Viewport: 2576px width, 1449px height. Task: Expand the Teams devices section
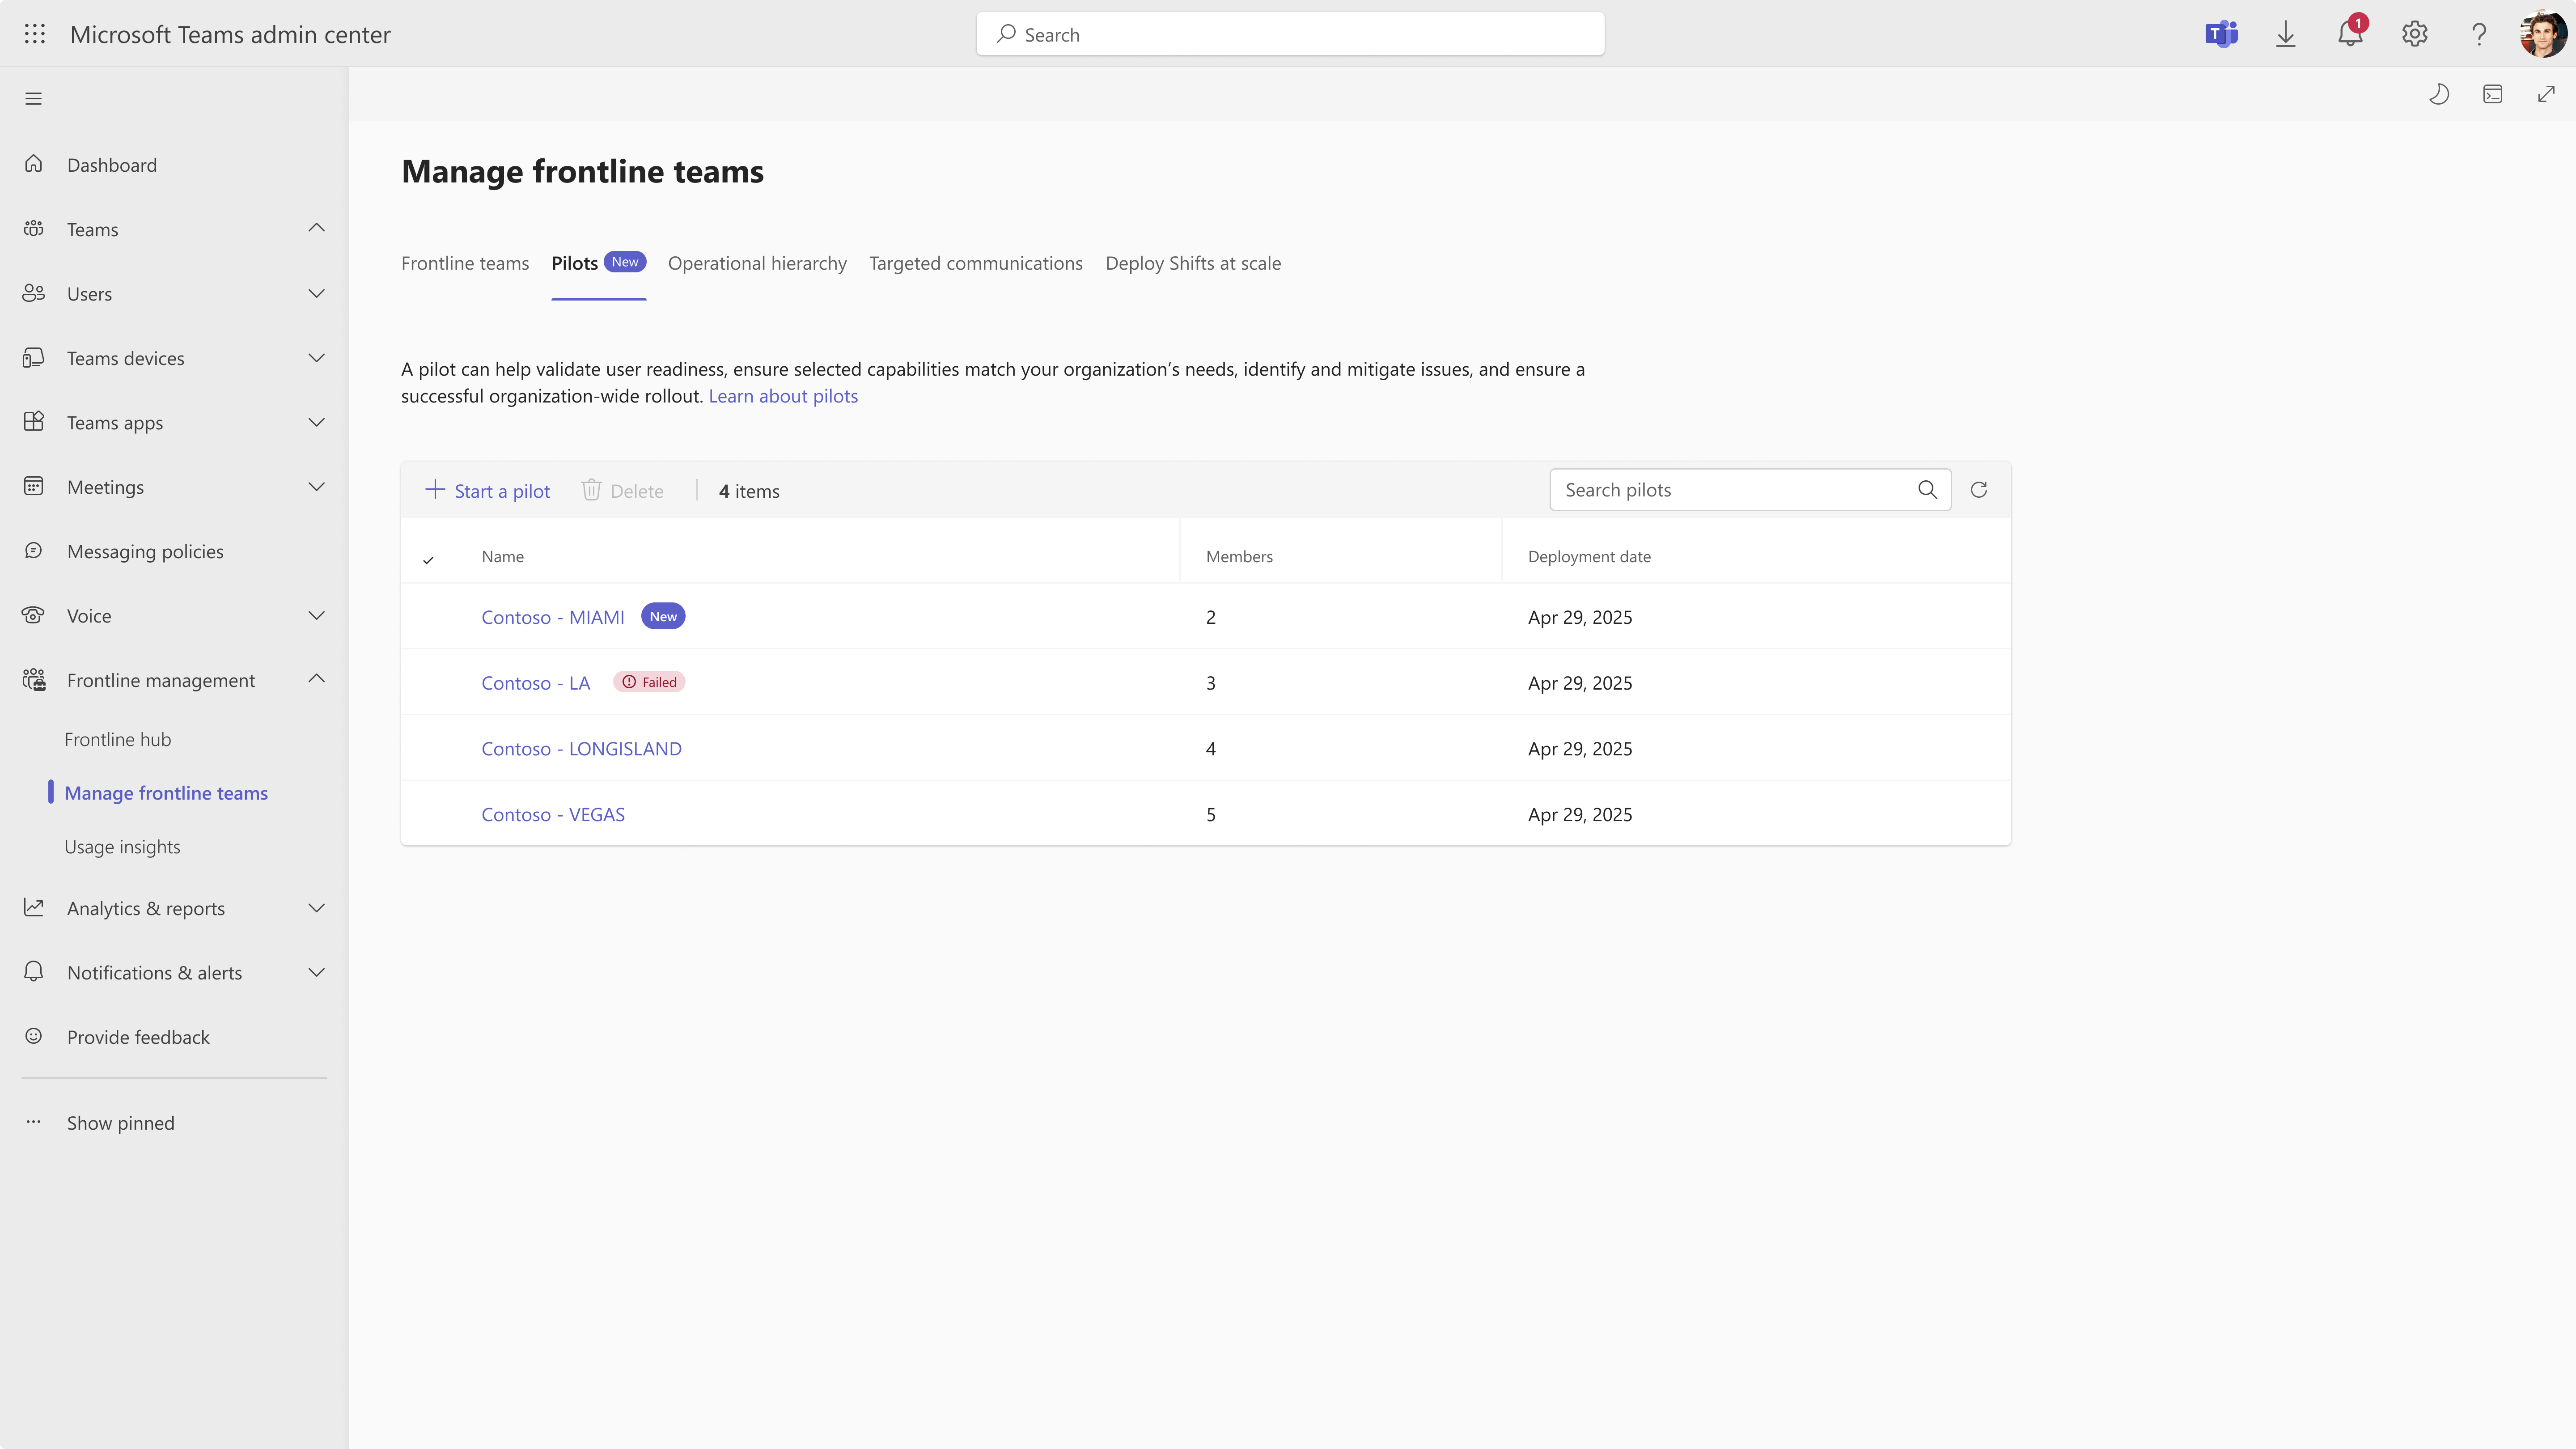point(316,357)
